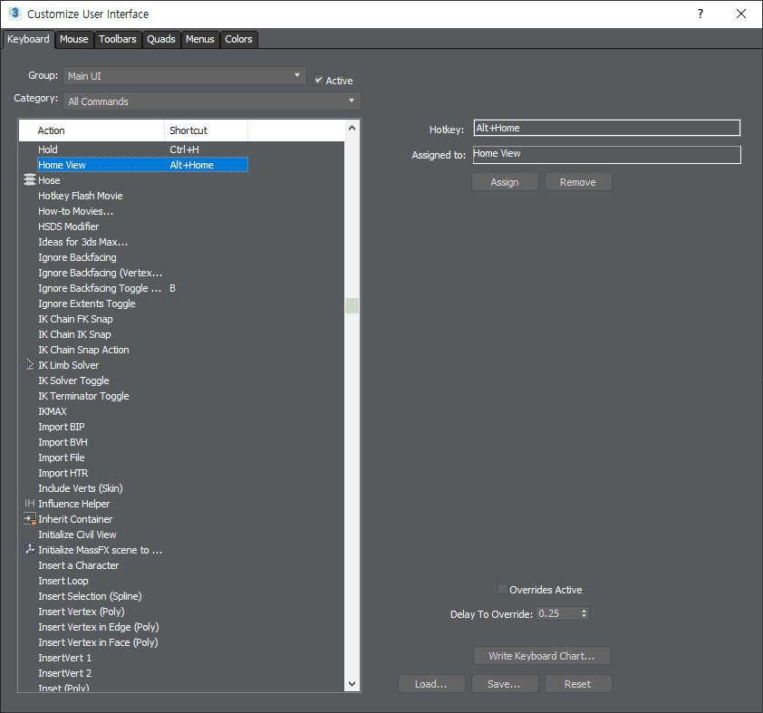763x713 pixels.
Task: Click the Assign button
Action: (x=505, y=182)
